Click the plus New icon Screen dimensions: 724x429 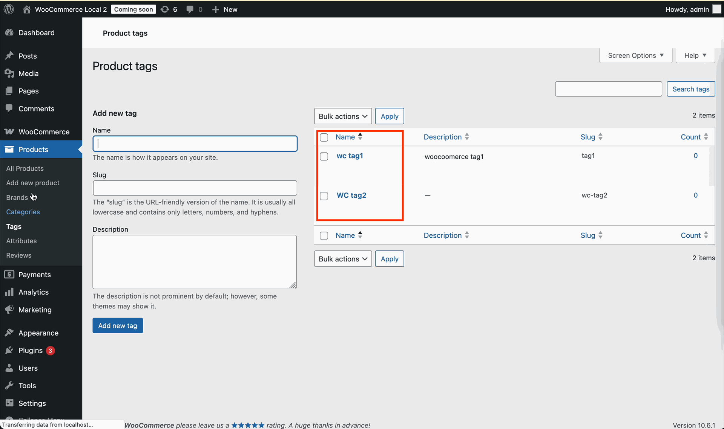(215, 9)
